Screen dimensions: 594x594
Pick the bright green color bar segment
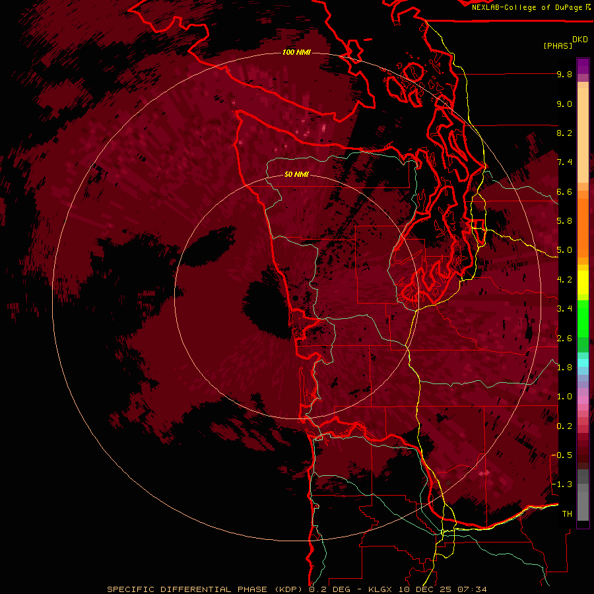[583, 318]
